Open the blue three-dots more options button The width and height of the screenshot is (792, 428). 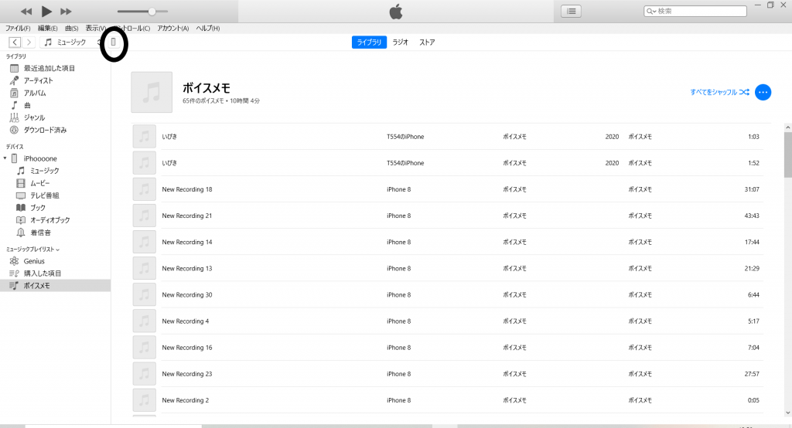tap(763, 93)
